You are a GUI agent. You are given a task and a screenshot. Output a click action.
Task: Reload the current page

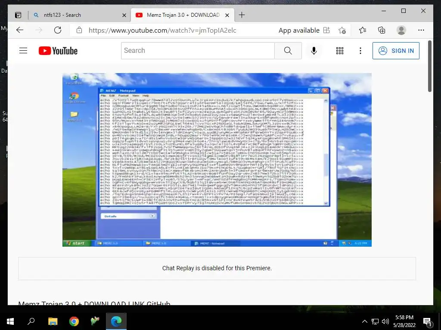tap(58, 30)
